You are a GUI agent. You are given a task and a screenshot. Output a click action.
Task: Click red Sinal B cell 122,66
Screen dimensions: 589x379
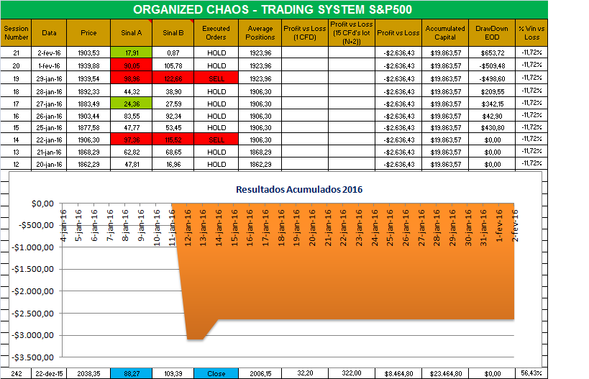click(173, 78)
